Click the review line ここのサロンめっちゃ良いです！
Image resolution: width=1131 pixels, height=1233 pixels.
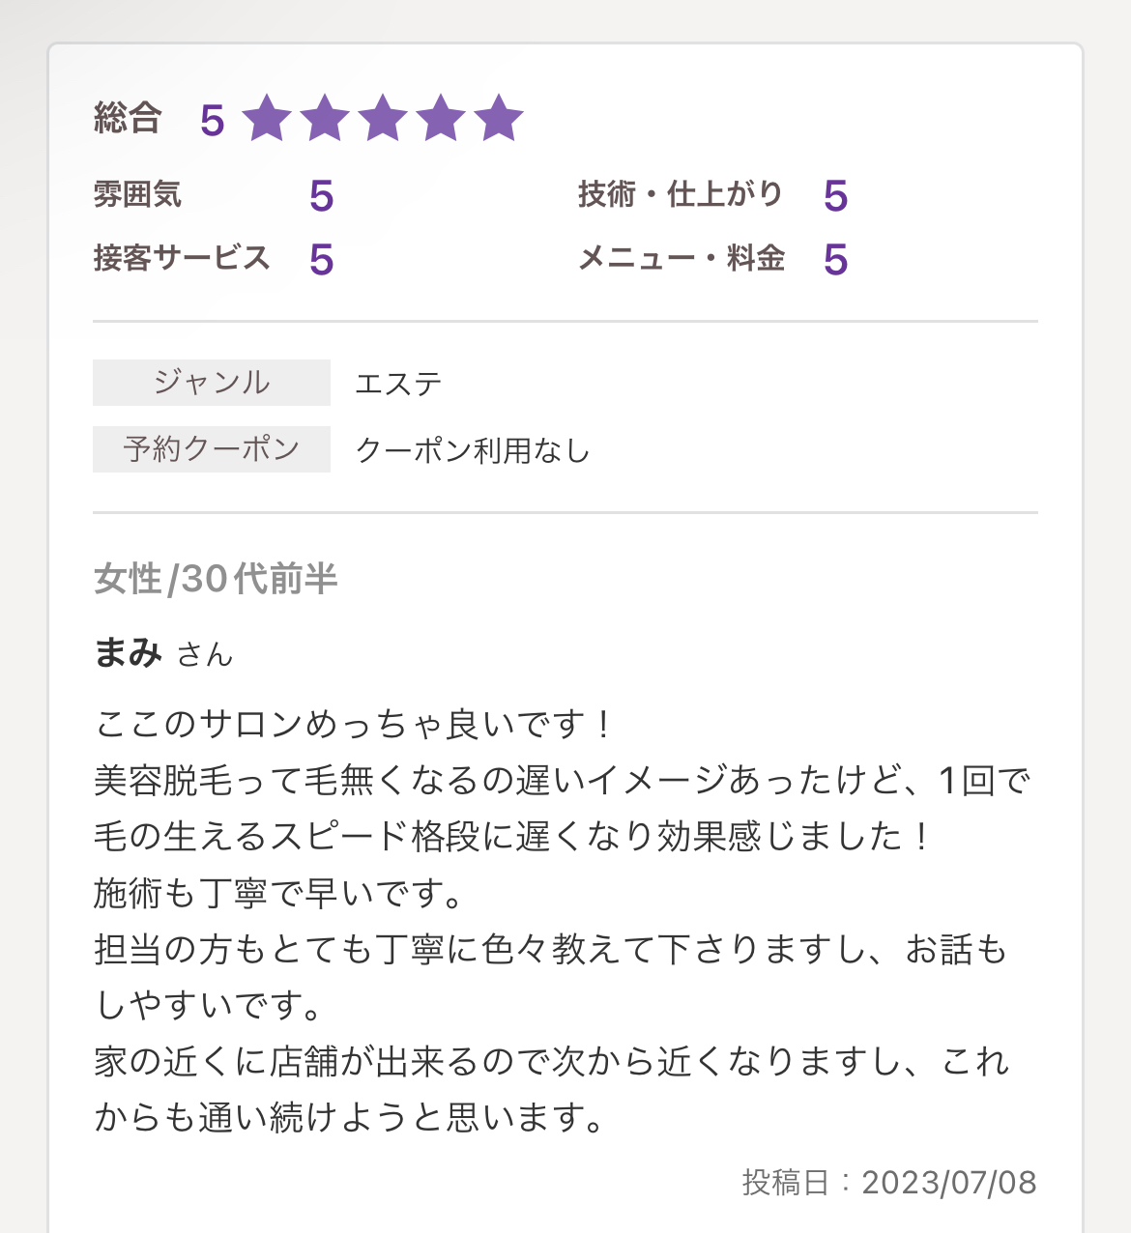click(x=354, y=724)
